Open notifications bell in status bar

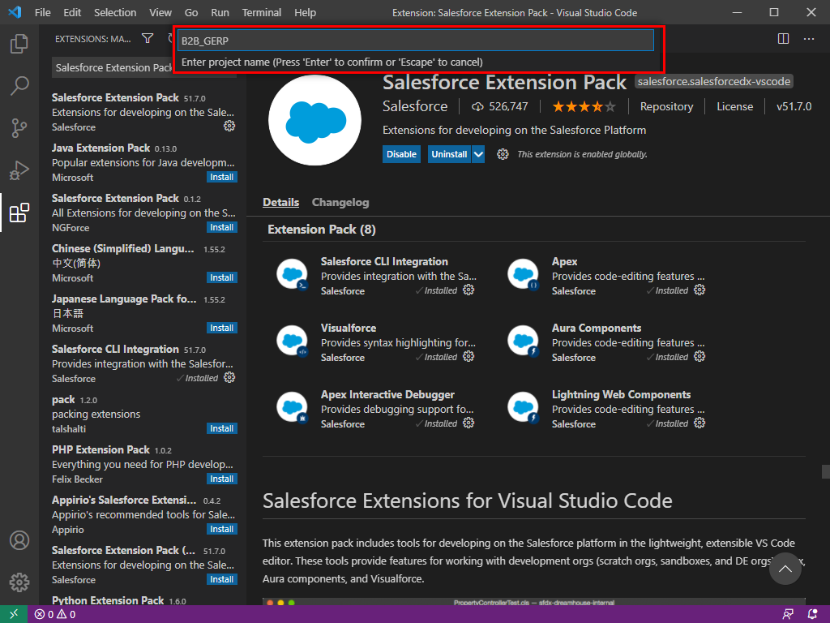pos(812,615)
